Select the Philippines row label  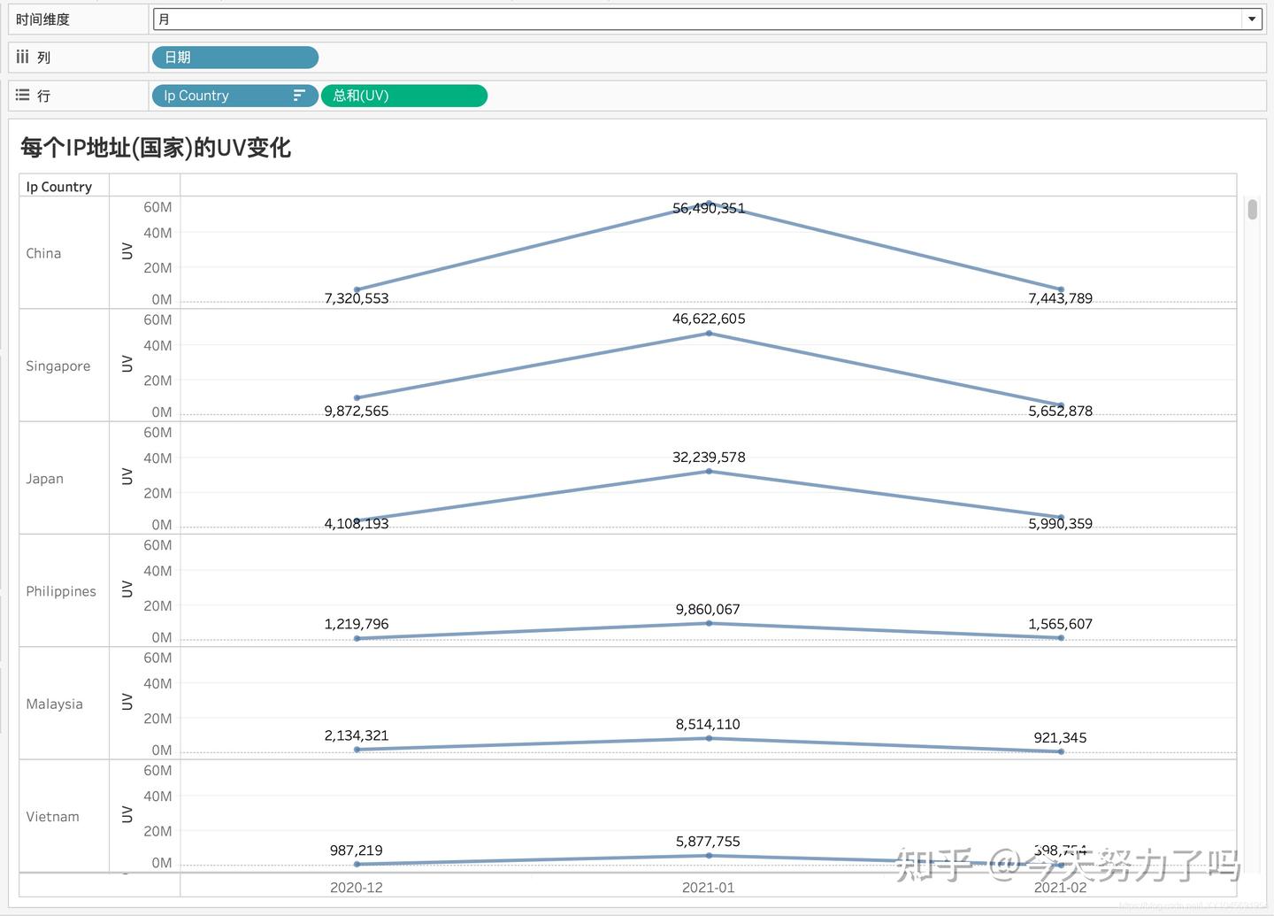click(61, 591)
